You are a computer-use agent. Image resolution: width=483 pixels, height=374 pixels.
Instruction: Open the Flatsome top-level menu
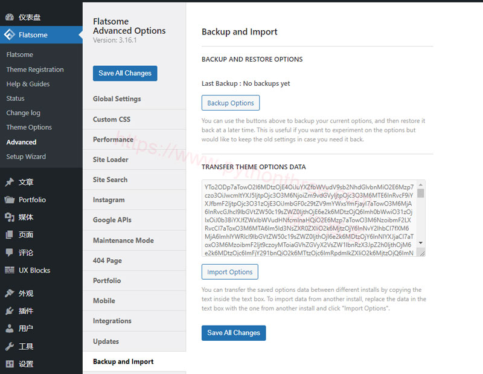41,35
